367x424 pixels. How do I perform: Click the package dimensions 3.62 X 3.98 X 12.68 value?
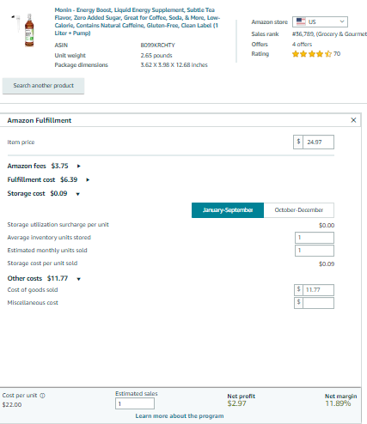pos(174,65)
